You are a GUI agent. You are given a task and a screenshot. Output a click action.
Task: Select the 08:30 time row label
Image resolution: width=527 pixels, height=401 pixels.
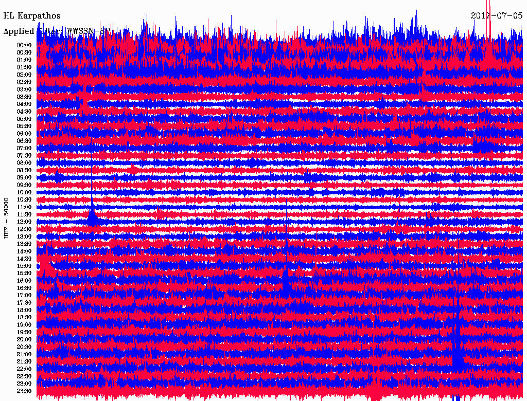(x=24, y=170)
